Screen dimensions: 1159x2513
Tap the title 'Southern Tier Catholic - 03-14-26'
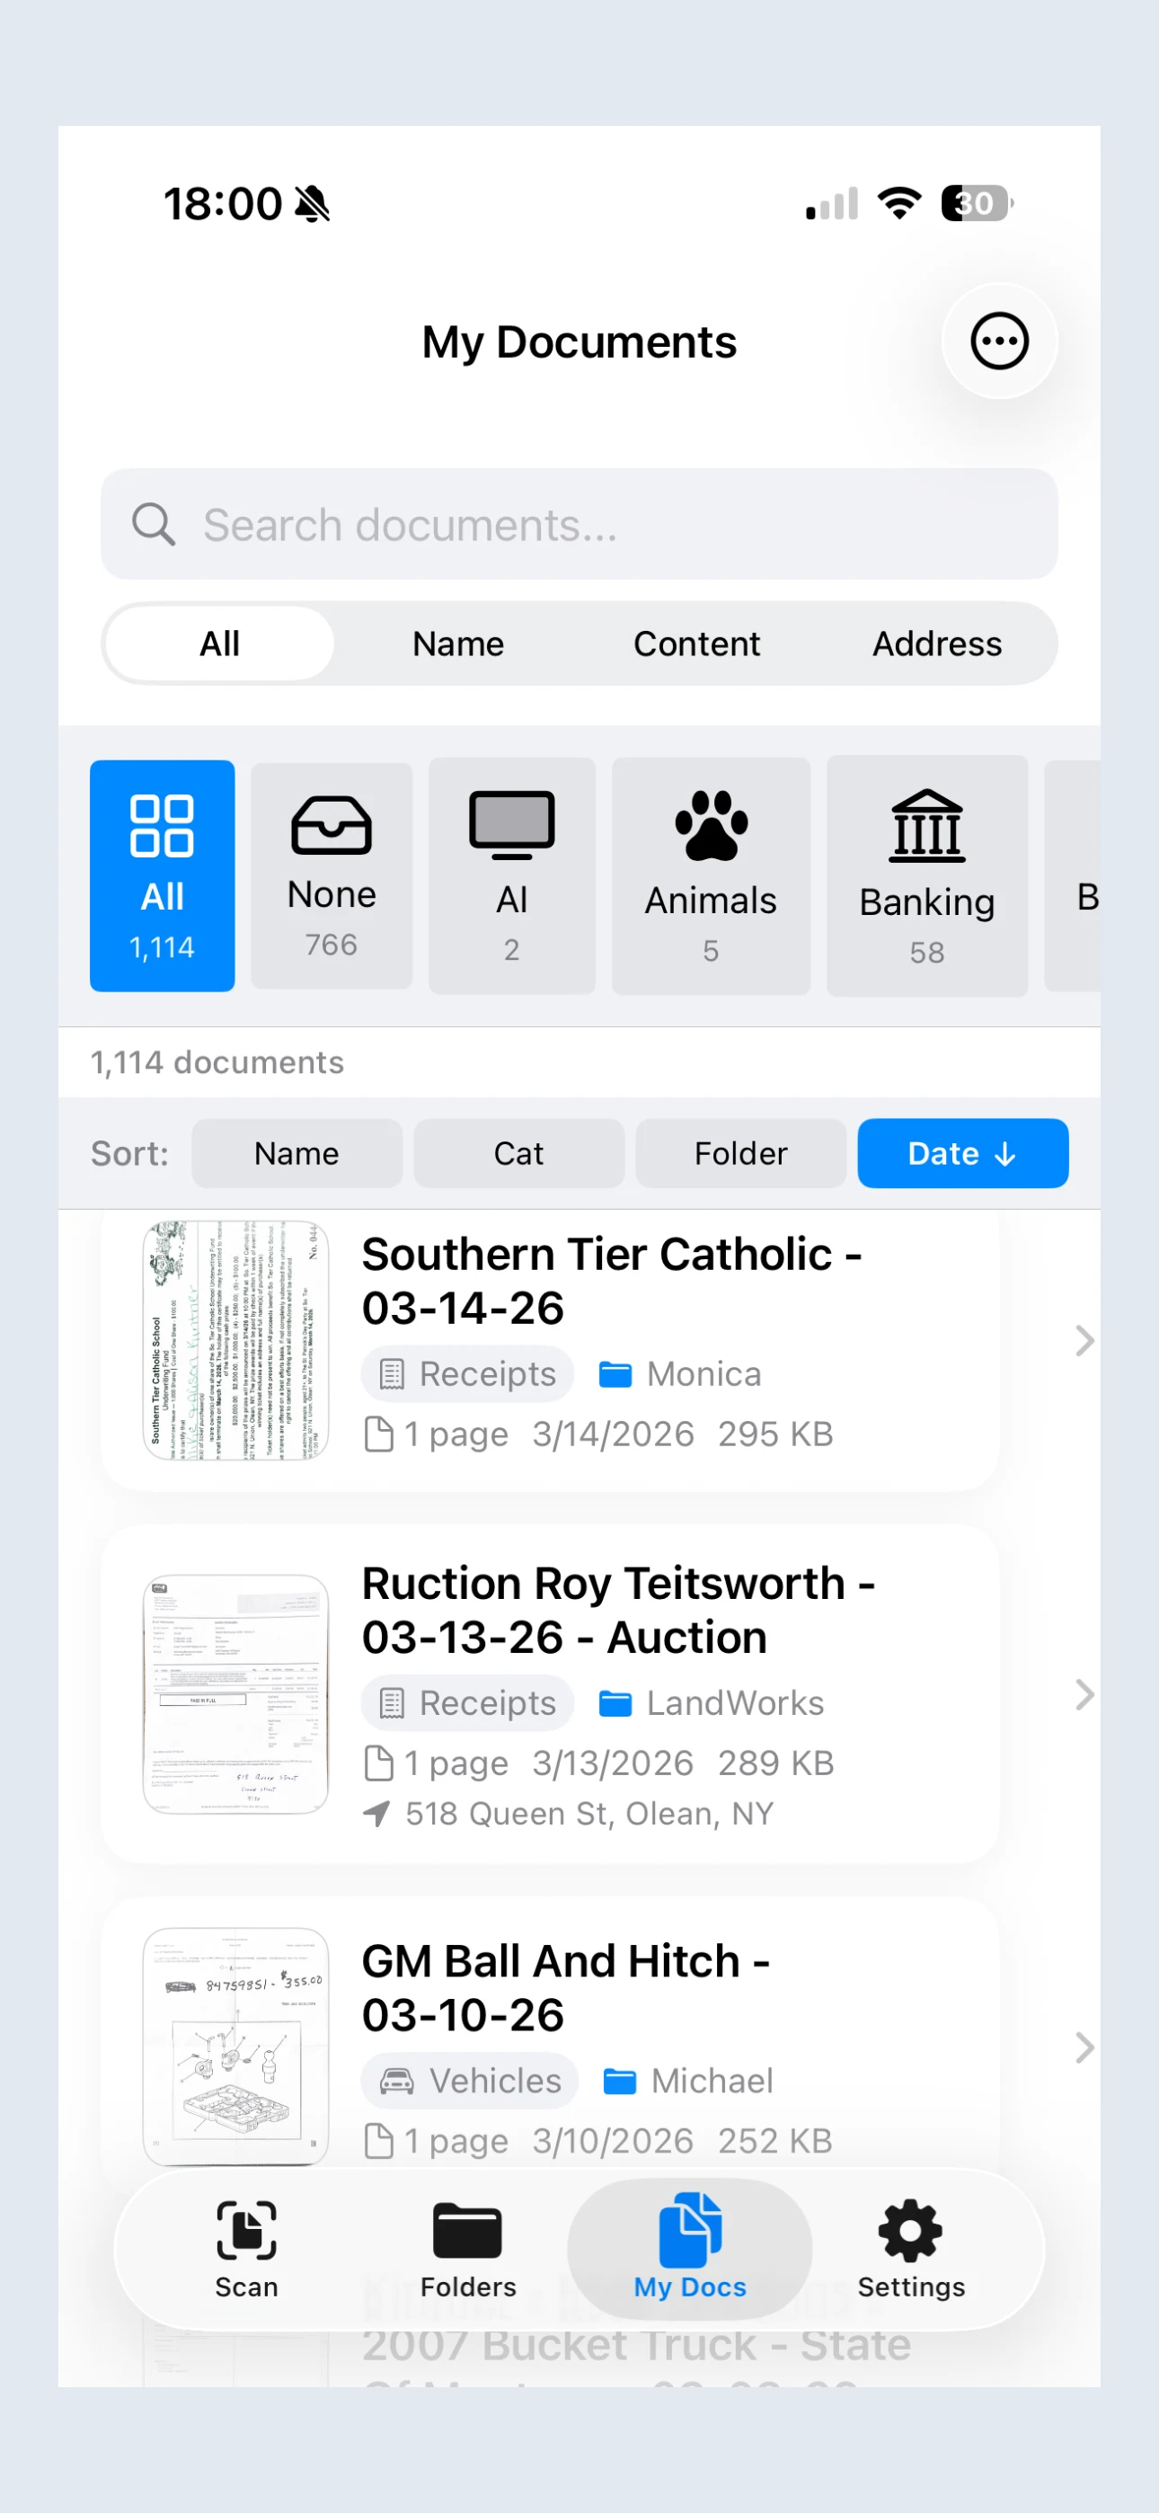pyautogui.click(x=612, y=1281)
